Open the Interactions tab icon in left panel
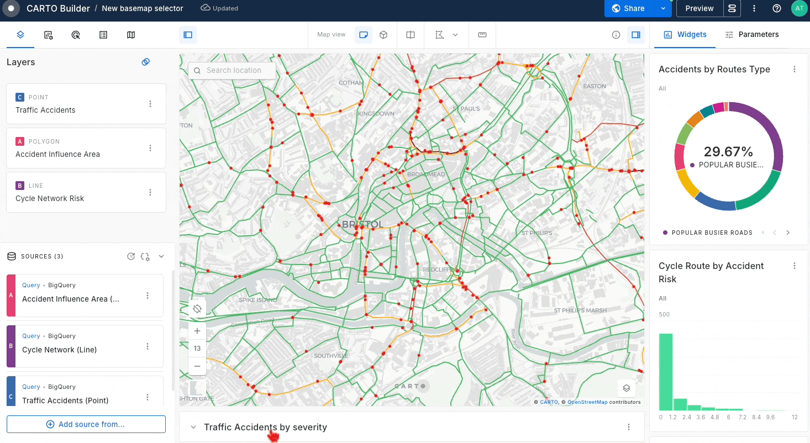Viewport: 810px width, 443px height. point(76,35)
